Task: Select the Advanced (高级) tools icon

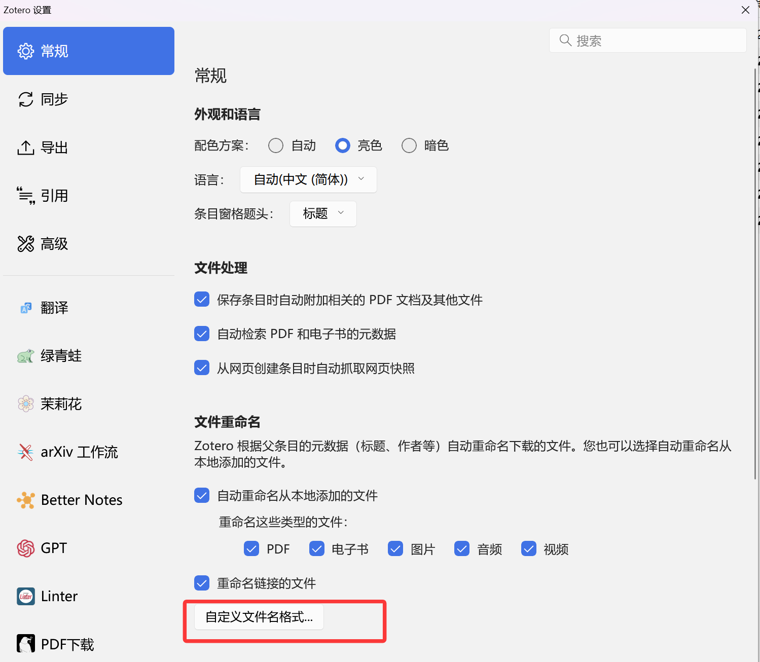Action: pyautogui.click(x=26, y=244)
